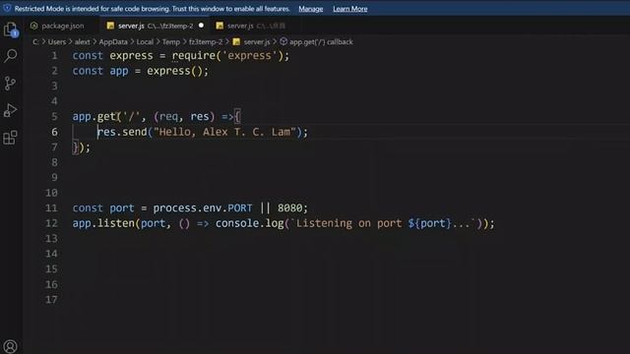Click breadcrumb segment fz3temp-2

click(x=206, y=41)
